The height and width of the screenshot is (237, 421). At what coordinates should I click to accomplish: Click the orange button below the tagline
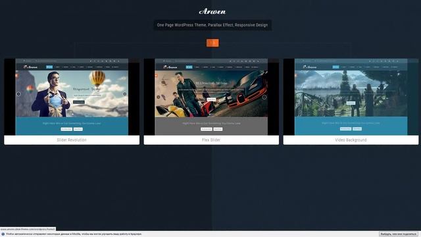pos(212,43)
